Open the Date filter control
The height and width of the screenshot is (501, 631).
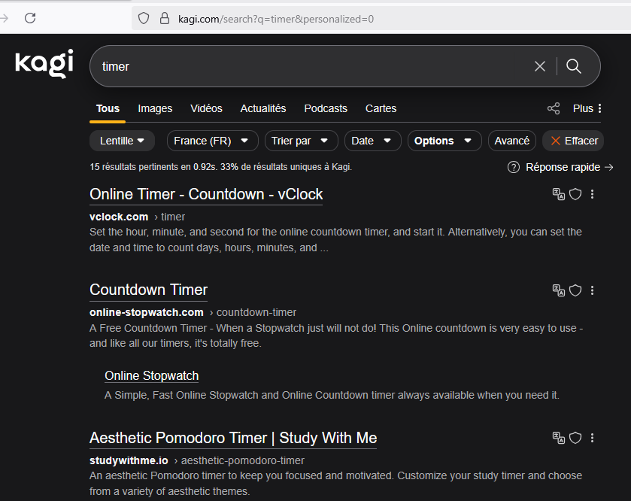pyautogui.click(x=372, y=141)
